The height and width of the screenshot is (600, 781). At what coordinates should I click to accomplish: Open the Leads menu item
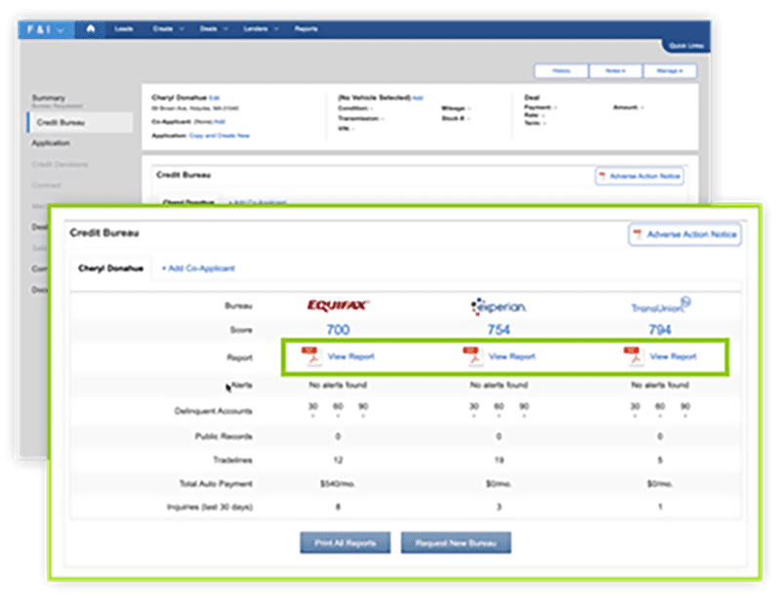pyautogui.click(x=124, y=29)
